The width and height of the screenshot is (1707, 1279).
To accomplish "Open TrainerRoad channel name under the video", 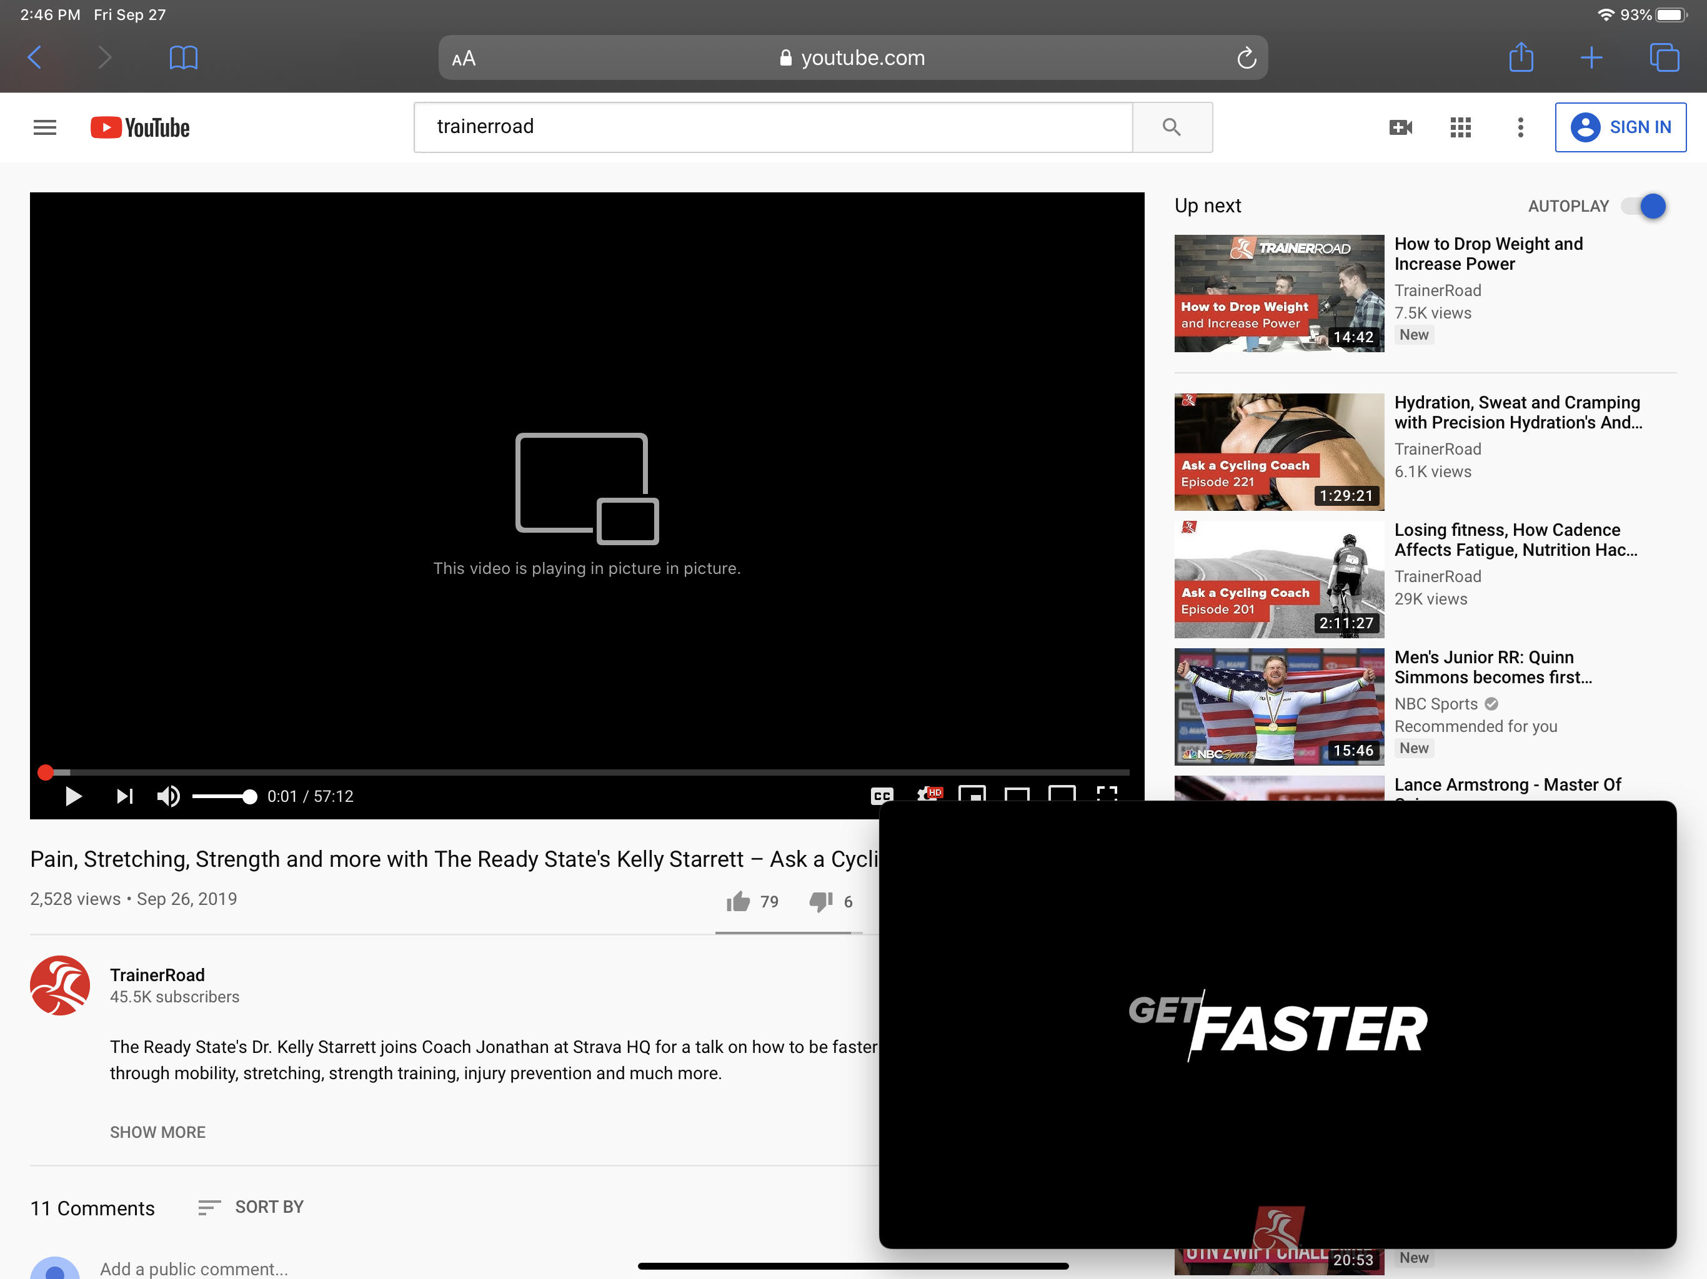I will click(x=157, y=975).
